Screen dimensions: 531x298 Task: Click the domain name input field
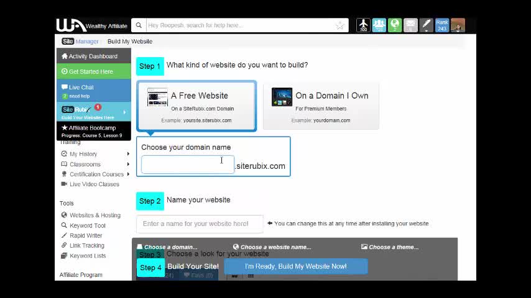(x=188, y=165)
